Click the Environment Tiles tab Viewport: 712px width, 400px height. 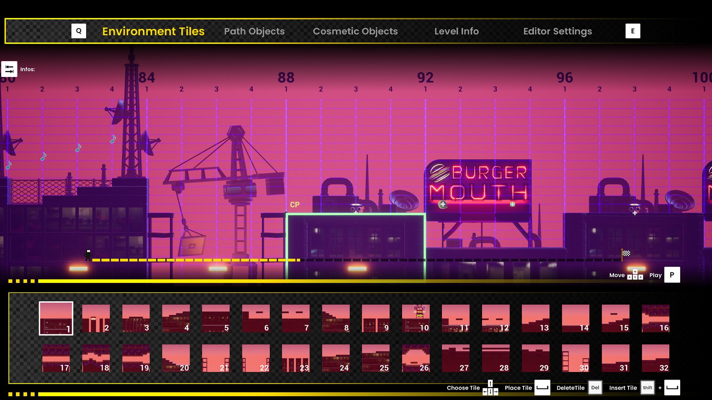click(154, 31)
